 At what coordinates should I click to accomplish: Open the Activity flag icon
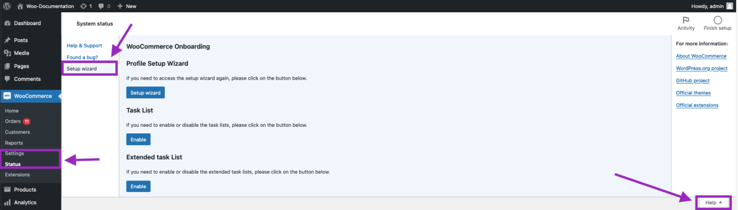(x=686, y=20)
